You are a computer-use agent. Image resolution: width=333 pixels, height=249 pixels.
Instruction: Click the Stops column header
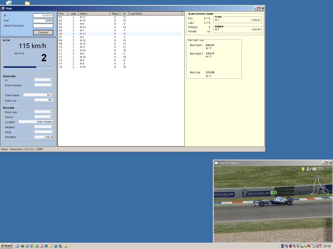click(x=115, y=14)
